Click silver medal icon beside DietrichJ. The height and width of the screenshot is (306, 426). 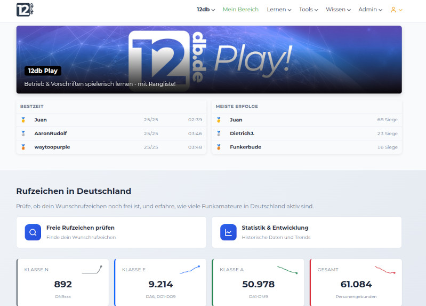click(219, 134)
